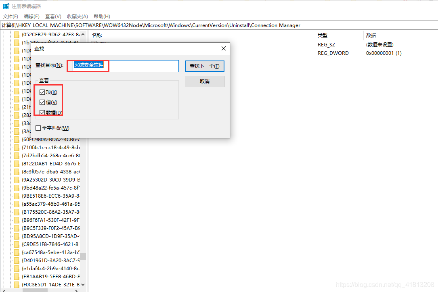438x292 pixels.
Task: Click 查找下一个(F) button
Action: (x=205, y=66)
